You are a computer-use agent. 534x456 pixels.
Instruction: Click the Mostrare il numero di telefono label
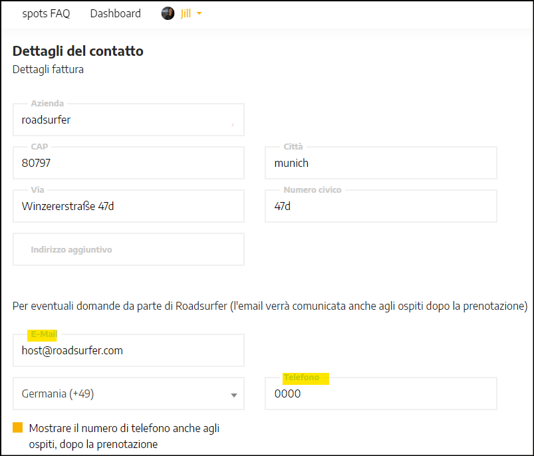tap(124, 436)
